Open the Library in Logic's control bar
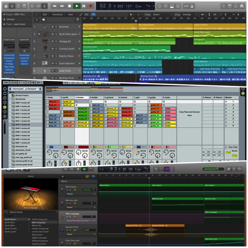Image resolution: width=248 pixels, height=248 pixels. point(6,6)
